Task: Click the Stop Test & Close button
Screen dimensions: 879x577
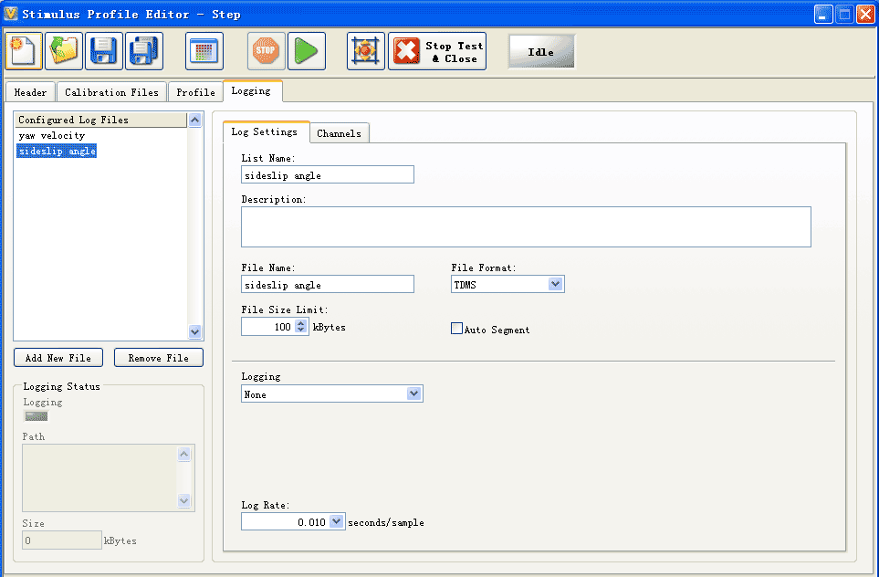Action: (x=438, y=52)
